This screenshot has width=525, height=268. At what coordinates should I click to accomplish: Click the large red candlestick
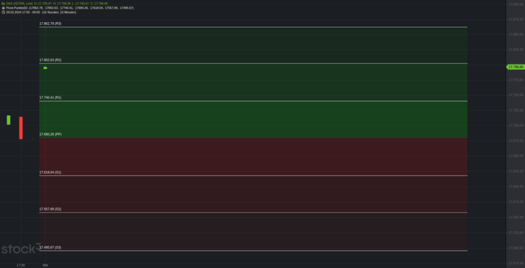coord(21,127)
